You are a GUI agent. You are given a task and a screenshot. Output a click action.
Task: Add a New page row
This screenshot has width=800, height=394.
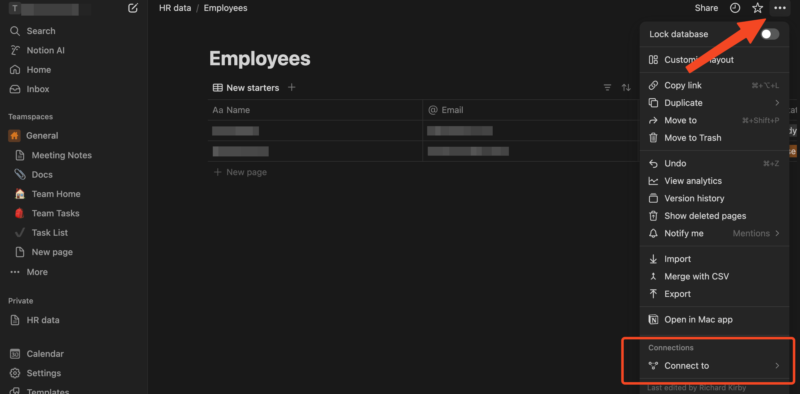tap(240, 172)
